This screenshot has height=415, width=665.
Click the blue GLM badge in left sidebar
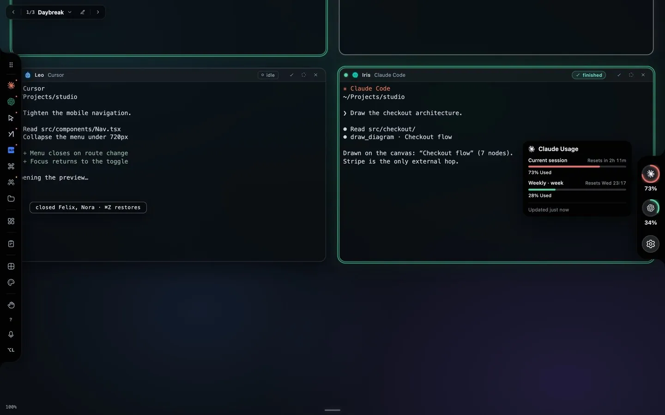coord(11,150)
